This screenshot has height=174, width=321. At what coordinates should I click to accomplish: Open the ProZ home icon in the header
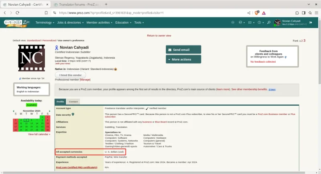(233, 23)
